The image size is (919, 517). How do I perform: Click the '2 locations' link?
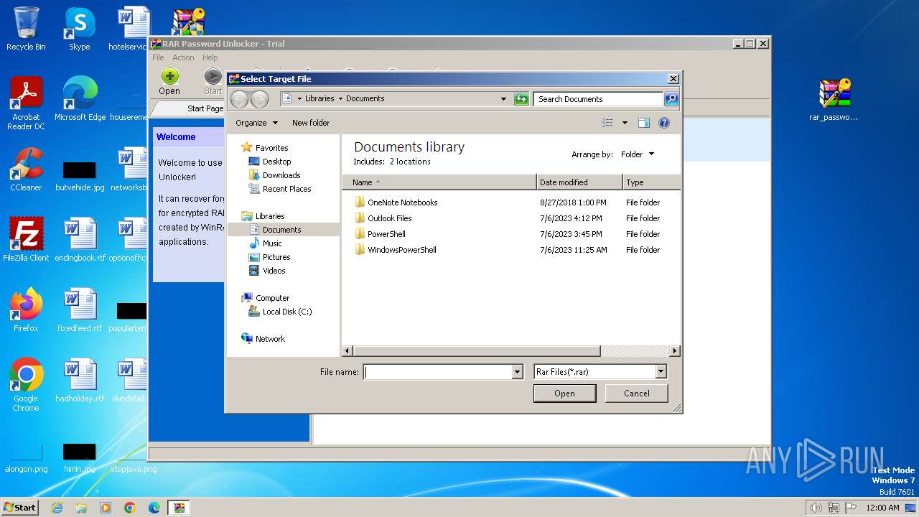(410, 162)
